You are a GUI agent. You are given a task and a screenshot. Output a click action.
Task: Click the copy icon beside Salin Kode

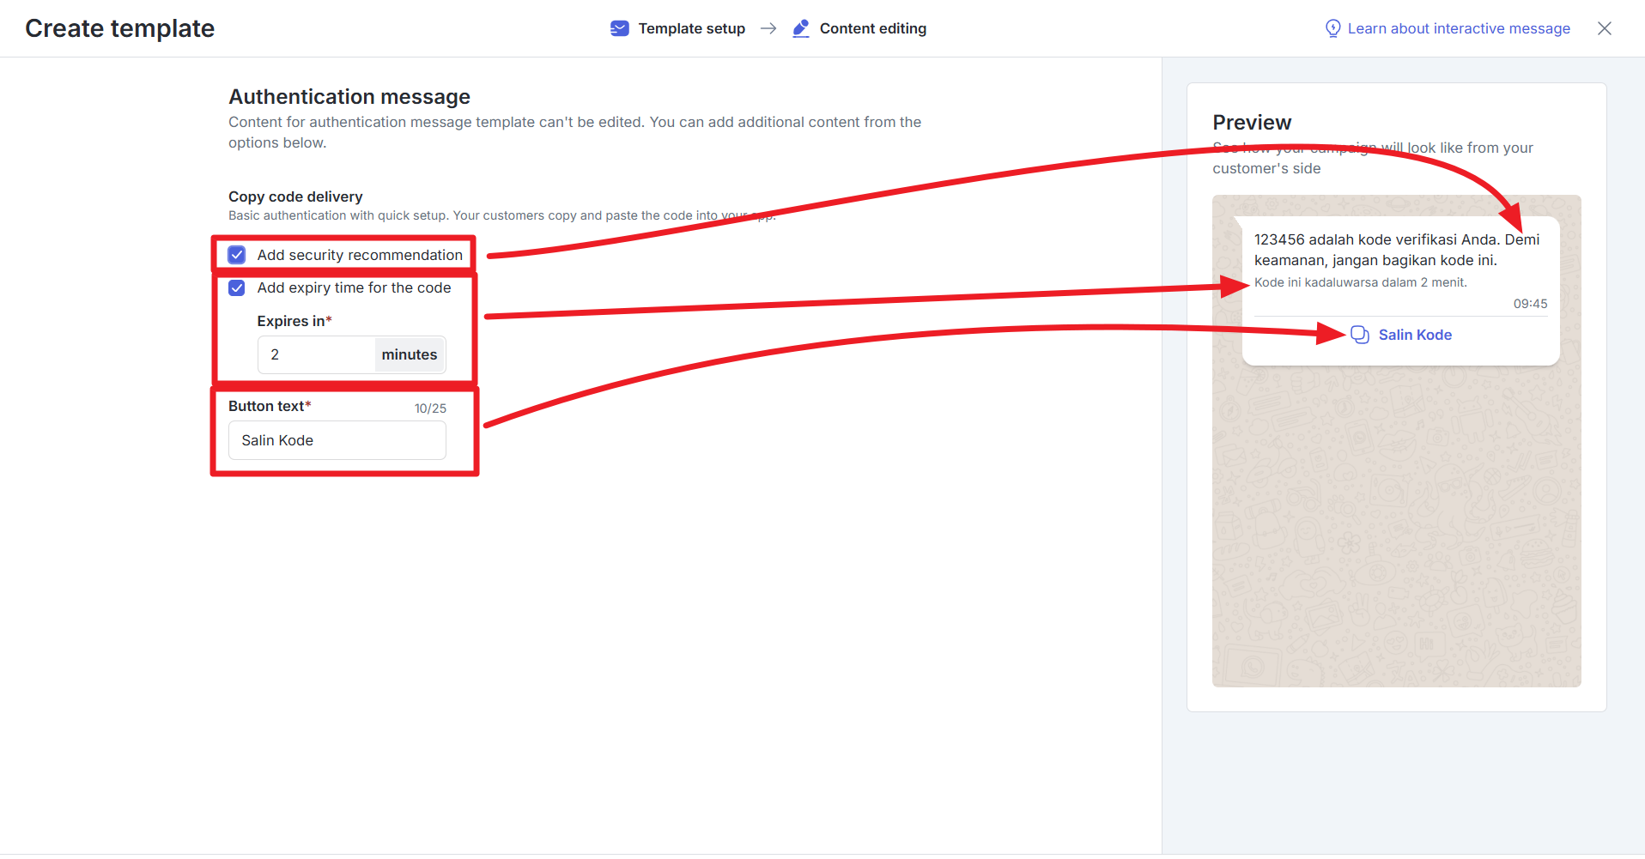point(1359,335)
